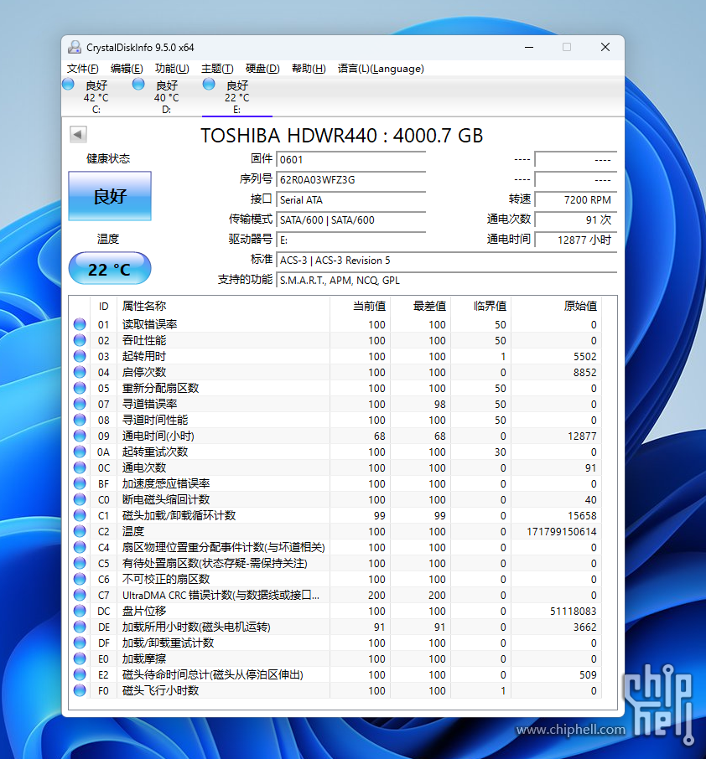Click the 22 °C temperature button
Image resolution: width=706 pixels, height=759 pixels.
pos(110,269)
